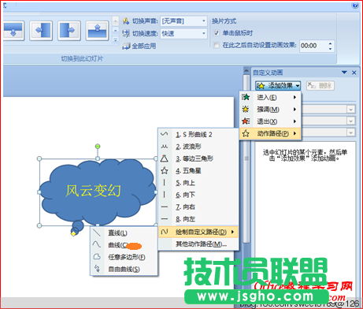Click the wave path icon
The height and width of the screenshot is (309, 363).
click(165, 147)
